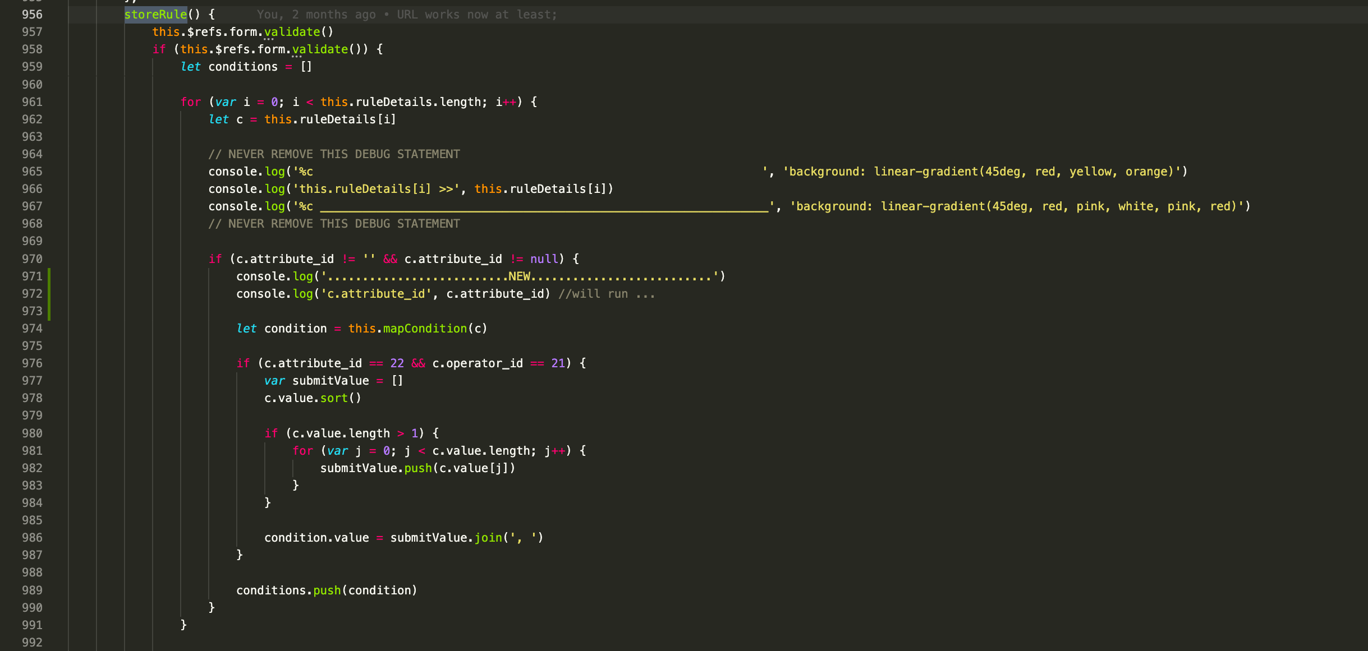Click the number 21 in operator_id comparison
1368x651 pixels.
558,363
